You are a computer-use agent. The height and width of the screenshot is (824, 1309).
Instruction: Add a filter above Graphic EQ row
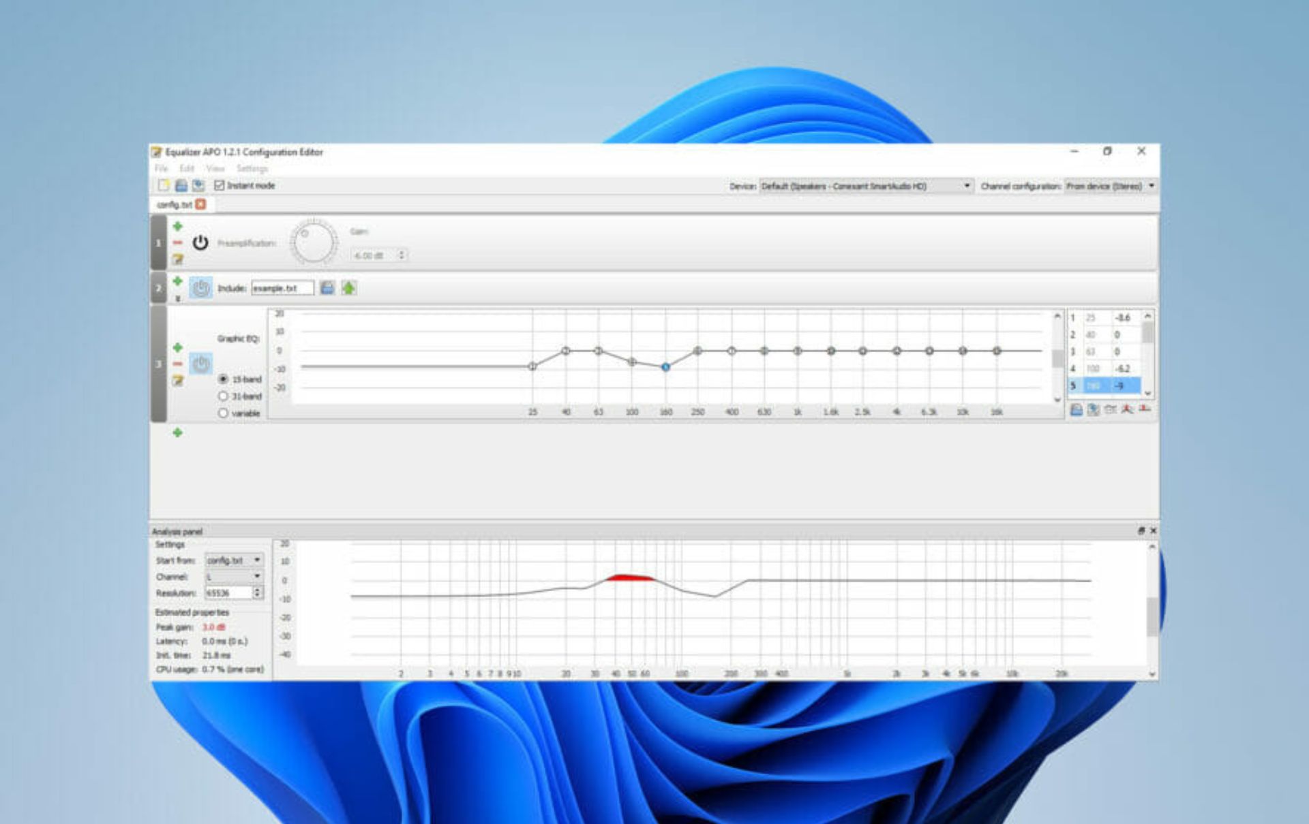[x=178, y=347]
